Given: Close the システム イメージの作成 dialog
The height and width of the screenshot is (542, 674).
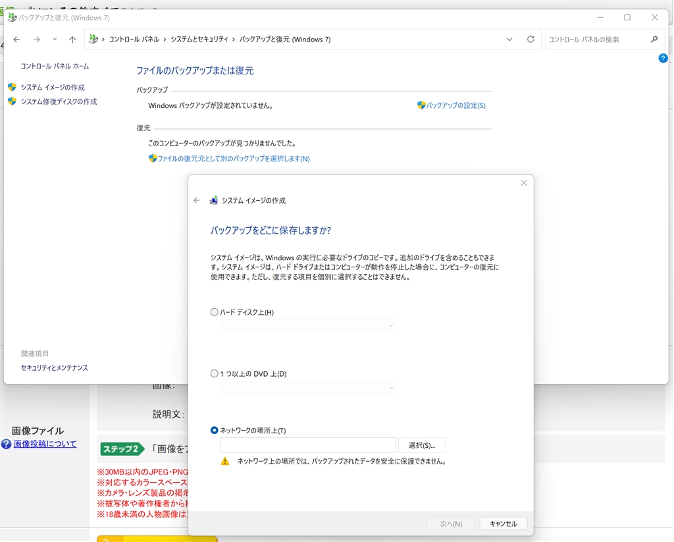Looking at the screenshot, I should (x=523, y=183).
